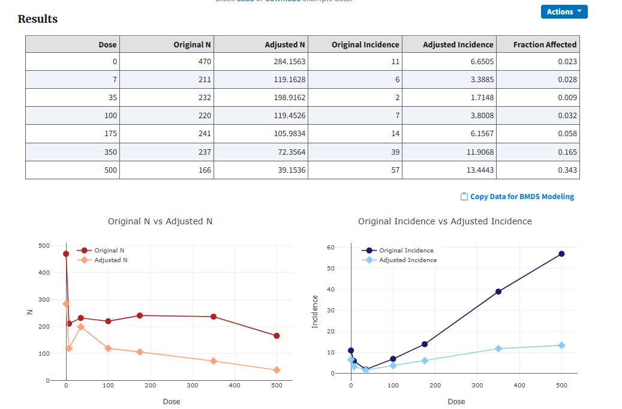622x409 pixels.
Task: Select the Fraction Affected value 0.343
Action: 567,170
